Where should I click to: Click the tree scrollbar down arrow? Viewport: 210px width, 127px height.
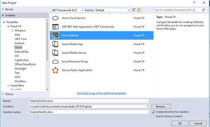pyautogui.click(x=47, y=90)
